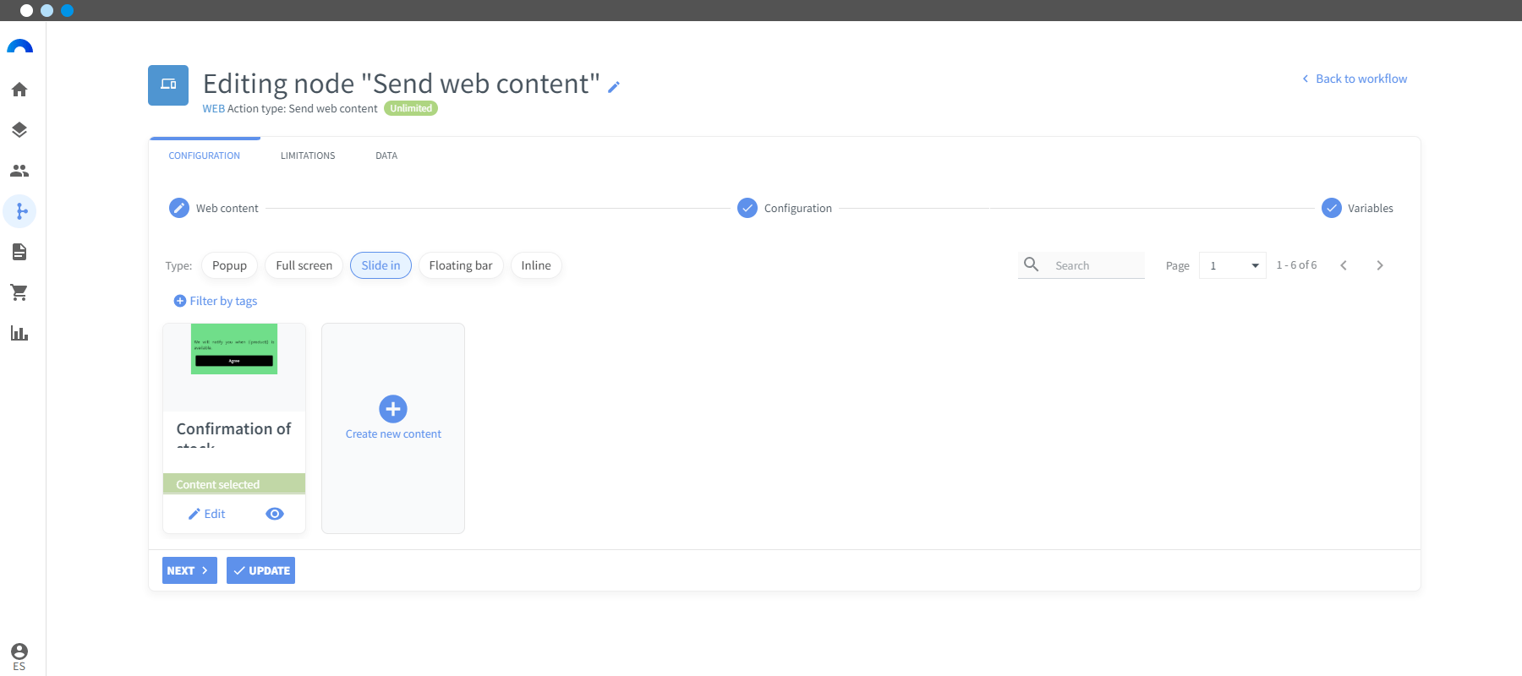Viewport: 1522px width, 676px height.
Task: Select the Floating bar type chip
Action: click(x=461, y=265)
